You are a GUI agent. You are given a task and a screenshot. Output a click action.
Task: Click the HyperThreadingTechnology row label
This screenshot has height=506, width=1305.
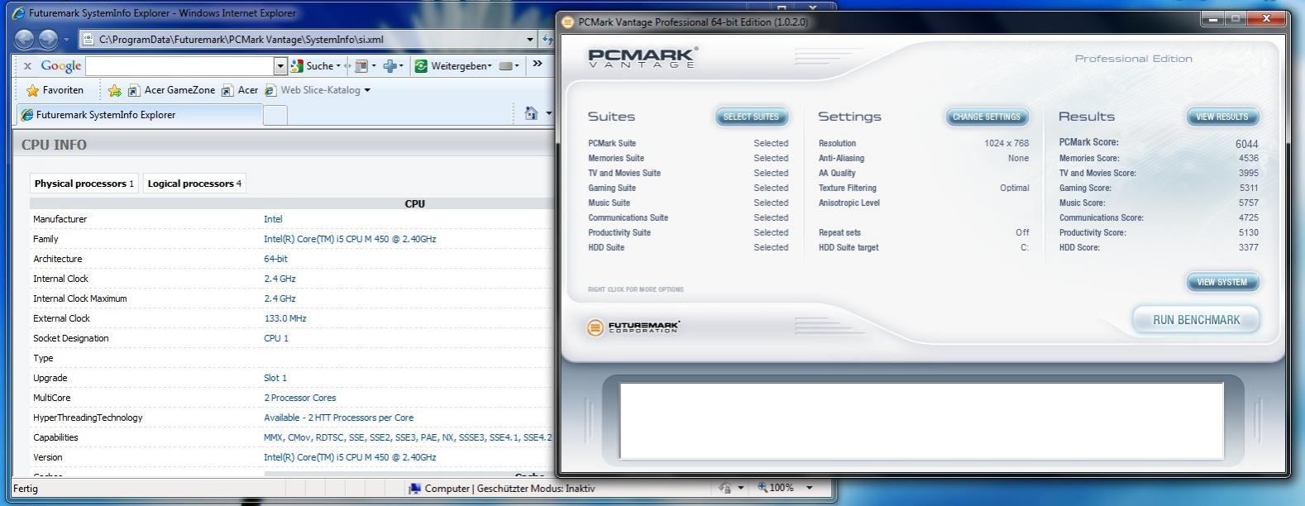88,418
